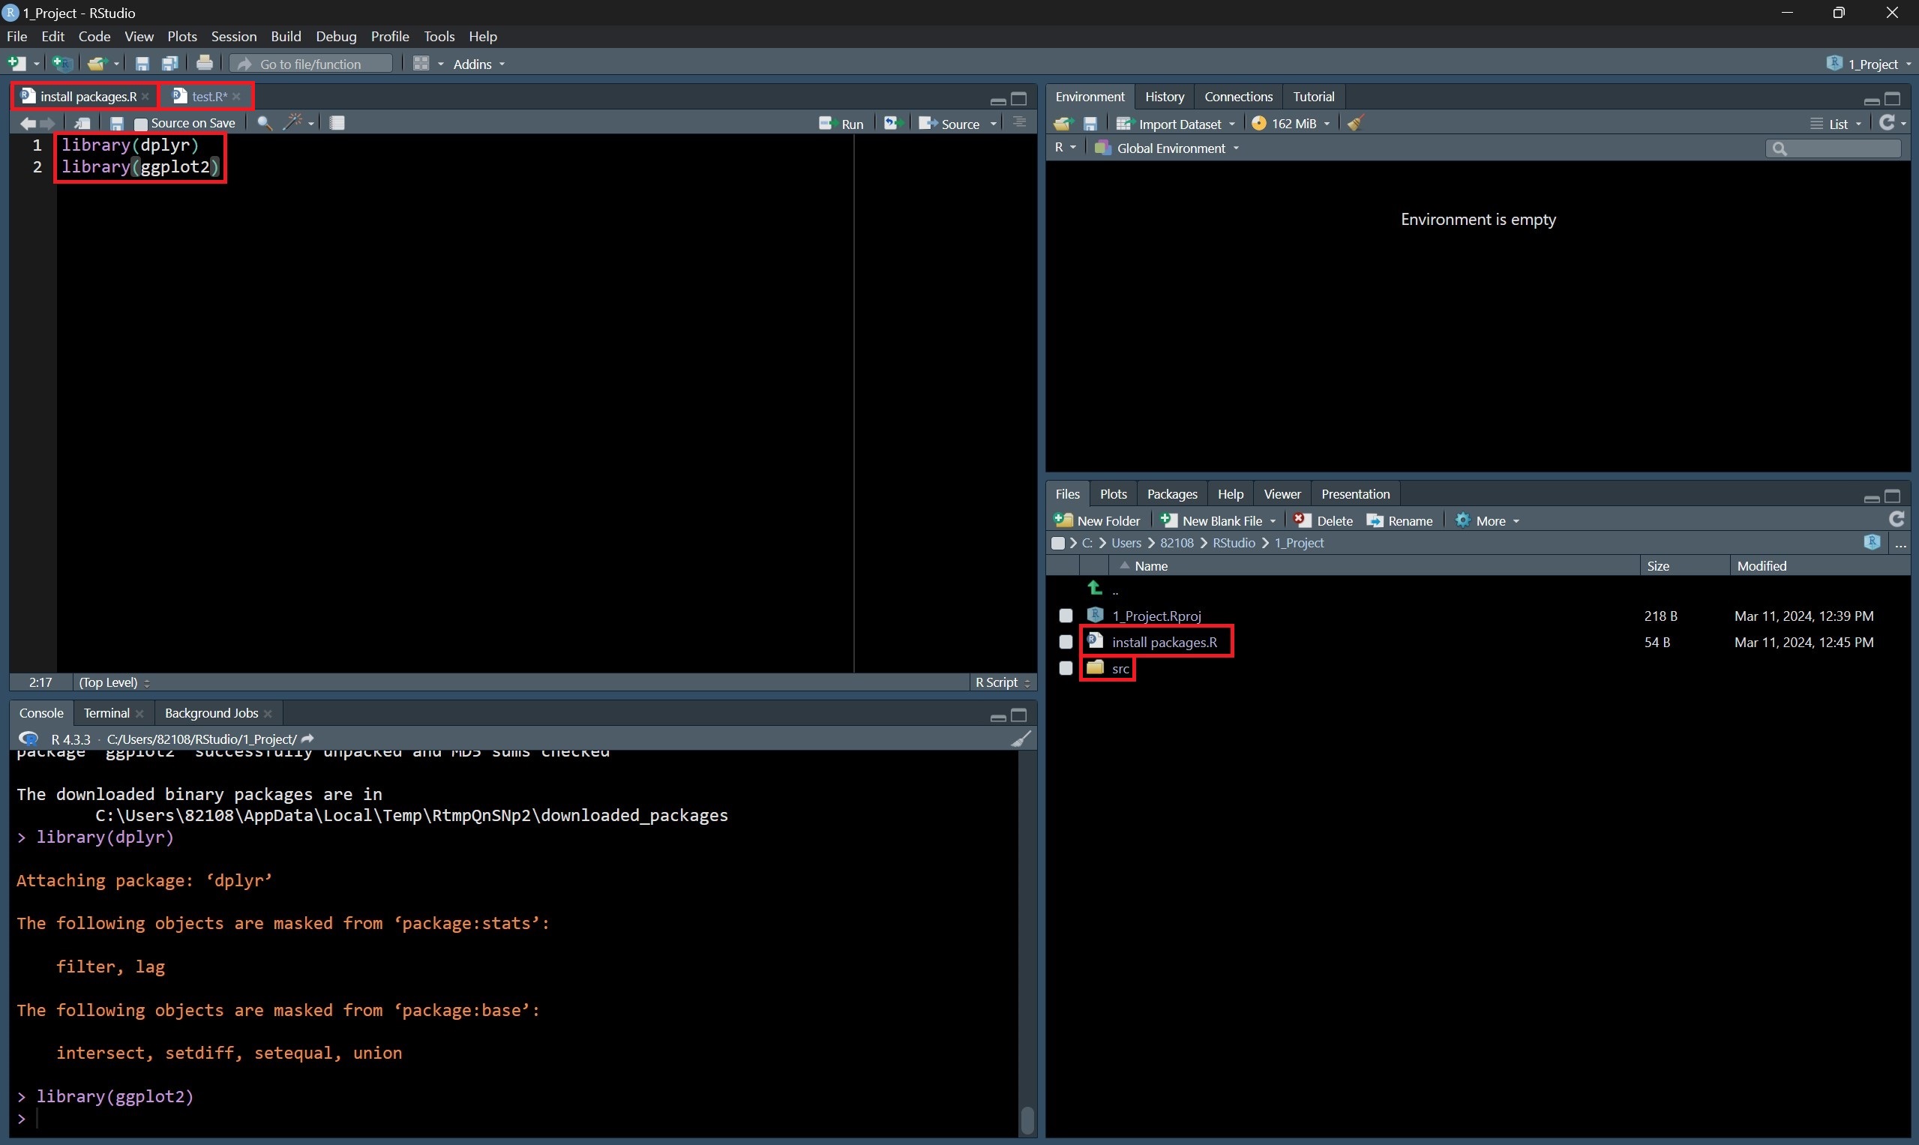Click the show in new window icon
The height and width of the screenshot is (1145, 1919).
click(82, 124)
